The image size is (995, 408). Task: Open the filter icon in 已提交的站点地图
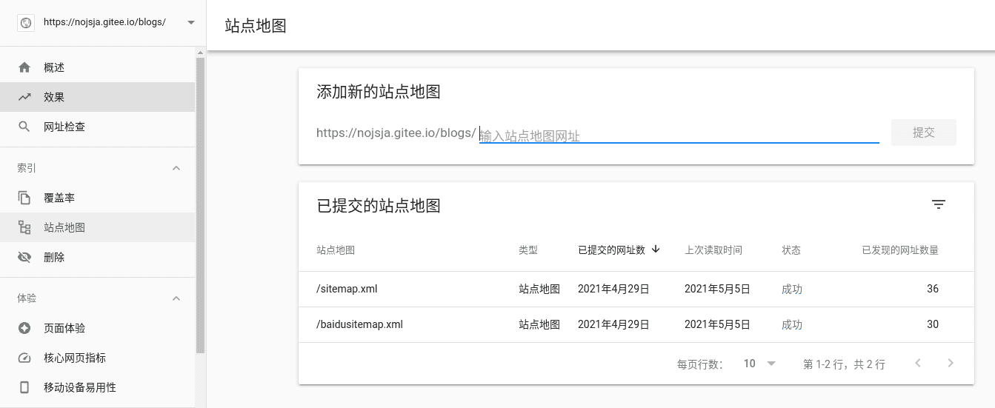tap(939, 205)
